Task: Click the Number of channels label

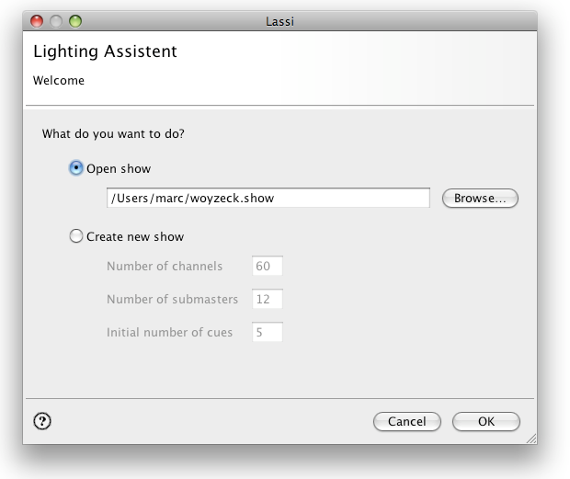Action: tap(165, 266)
